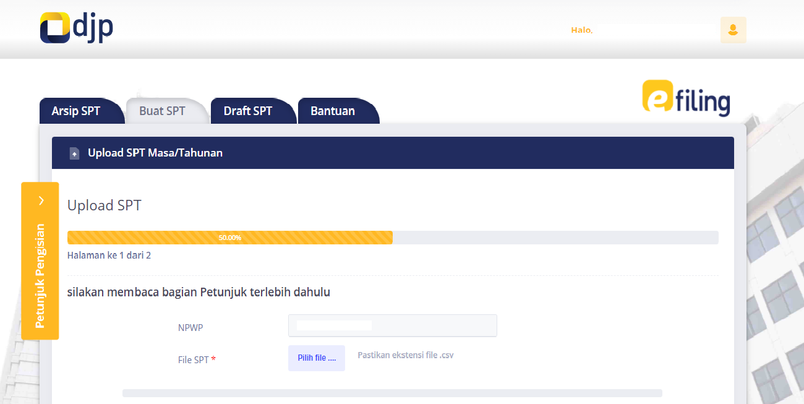This screenshot has height=404, width=804.
Task: Click the arrow icon on Petunjuk Pengisian panel
Action: 40,200
